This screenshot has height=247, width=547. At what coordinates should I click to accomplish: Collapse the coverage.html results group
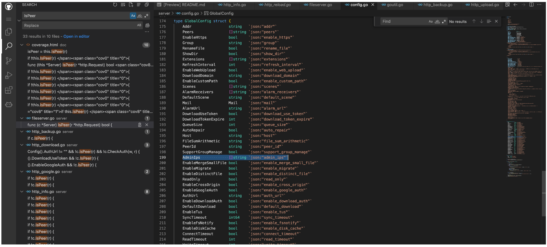[22, 45]
